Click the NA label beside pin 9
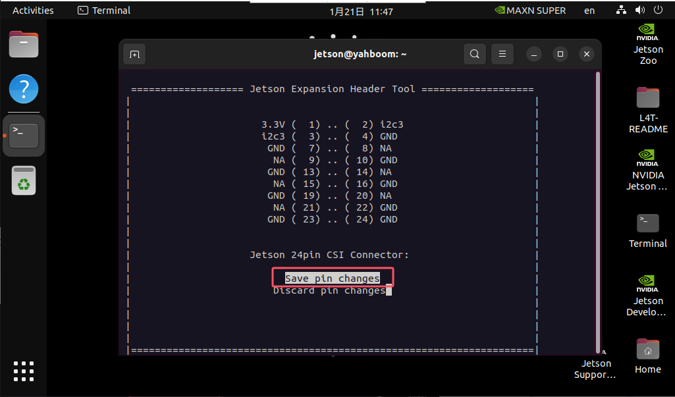675x397 pixels. pyautogui.click(x=279, y=160)
